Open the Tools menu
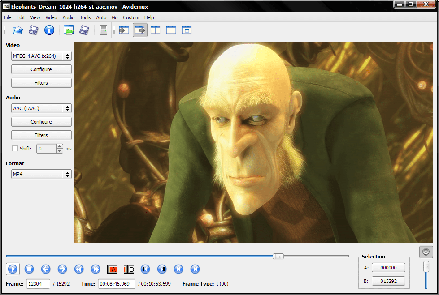The image size is (439, 295). pos(85,17)
